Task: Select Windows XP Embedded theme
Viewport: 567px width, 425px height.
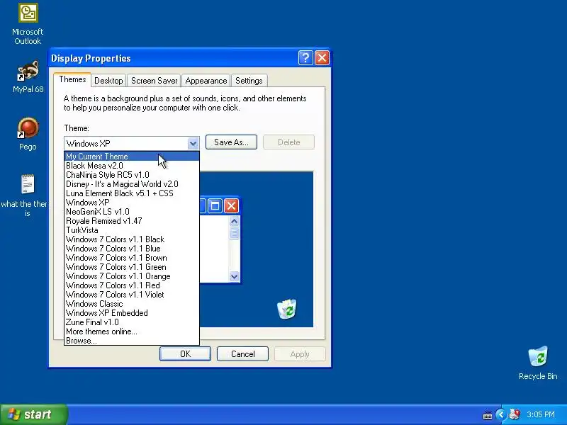Action: (132, 313)
